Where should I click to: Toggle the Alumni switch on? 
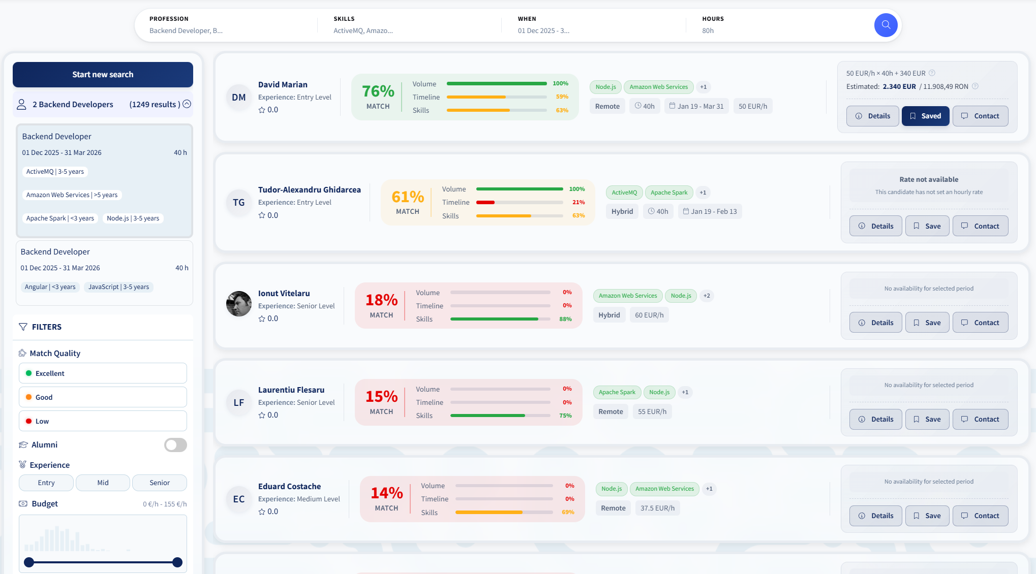(x=175, y=445)
